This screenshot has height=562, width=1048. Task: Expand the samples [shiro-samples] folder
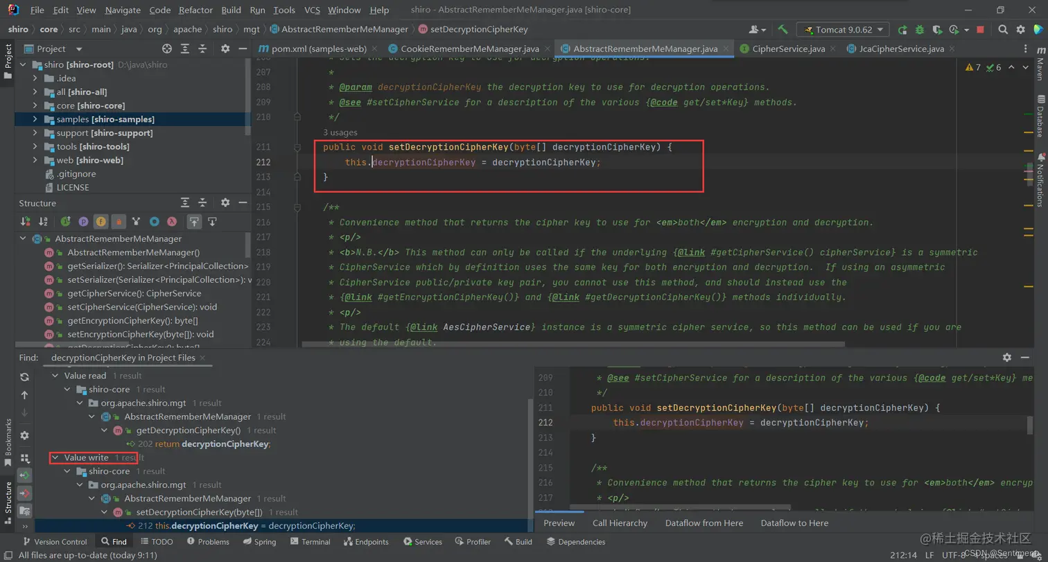35,119
